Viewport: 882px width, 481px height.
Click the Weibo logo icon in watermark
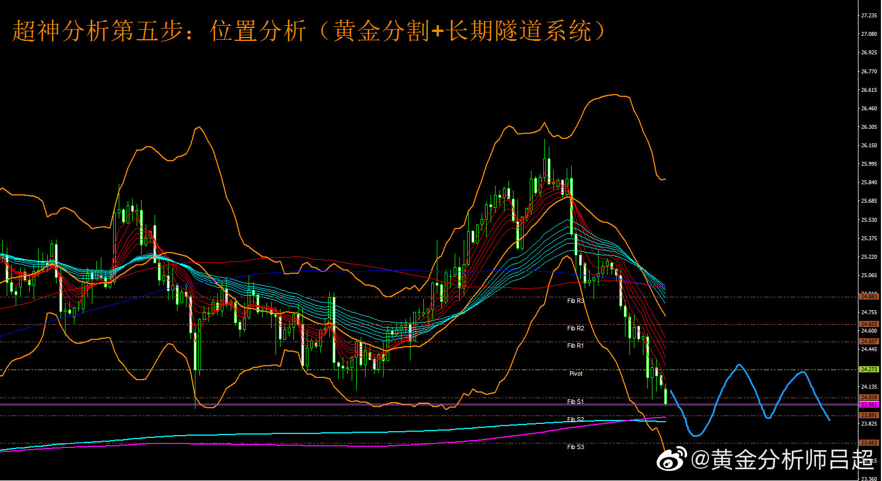[x=672, y=460]
